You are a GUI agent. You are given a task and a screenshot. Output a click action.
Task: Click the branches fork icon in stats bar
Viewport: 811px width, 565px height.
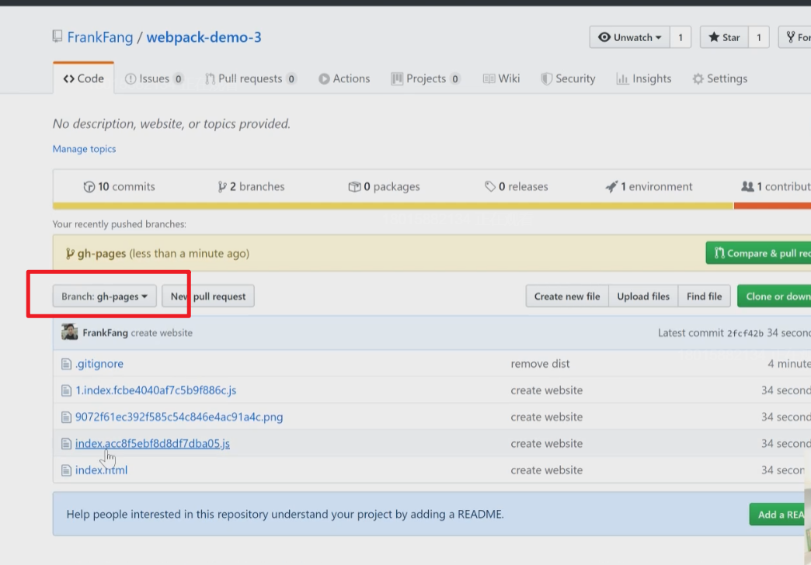pos(222,186)
